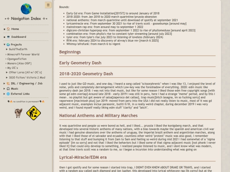Click the 'Whimsy/afrofunk' bullet item
The width and height of the screenshot is (230, 172).
pos(93,44)
